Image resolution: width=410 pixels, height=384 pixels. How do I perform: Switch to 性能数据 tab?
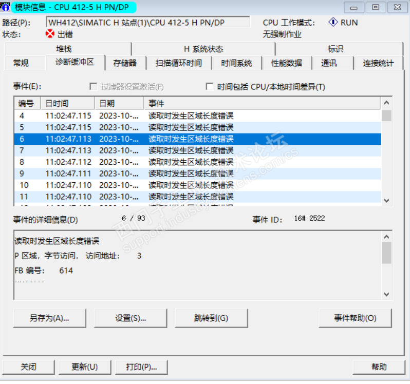(287, 63)
